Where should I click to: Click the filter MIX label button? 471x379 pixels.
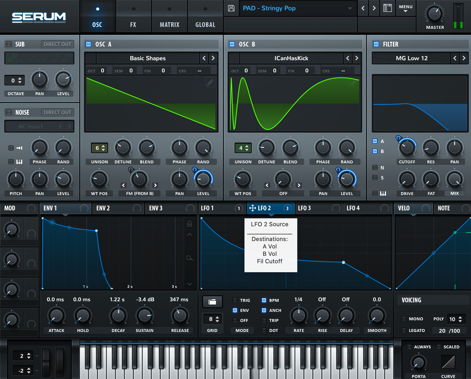tap(455, 193)
